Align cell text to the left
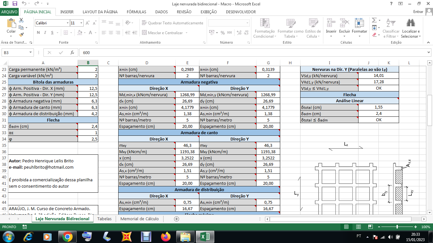This screenshot has width=433, height=243. point(104,33)
